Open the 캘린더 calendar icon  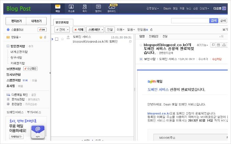click(x=98, y=9)
